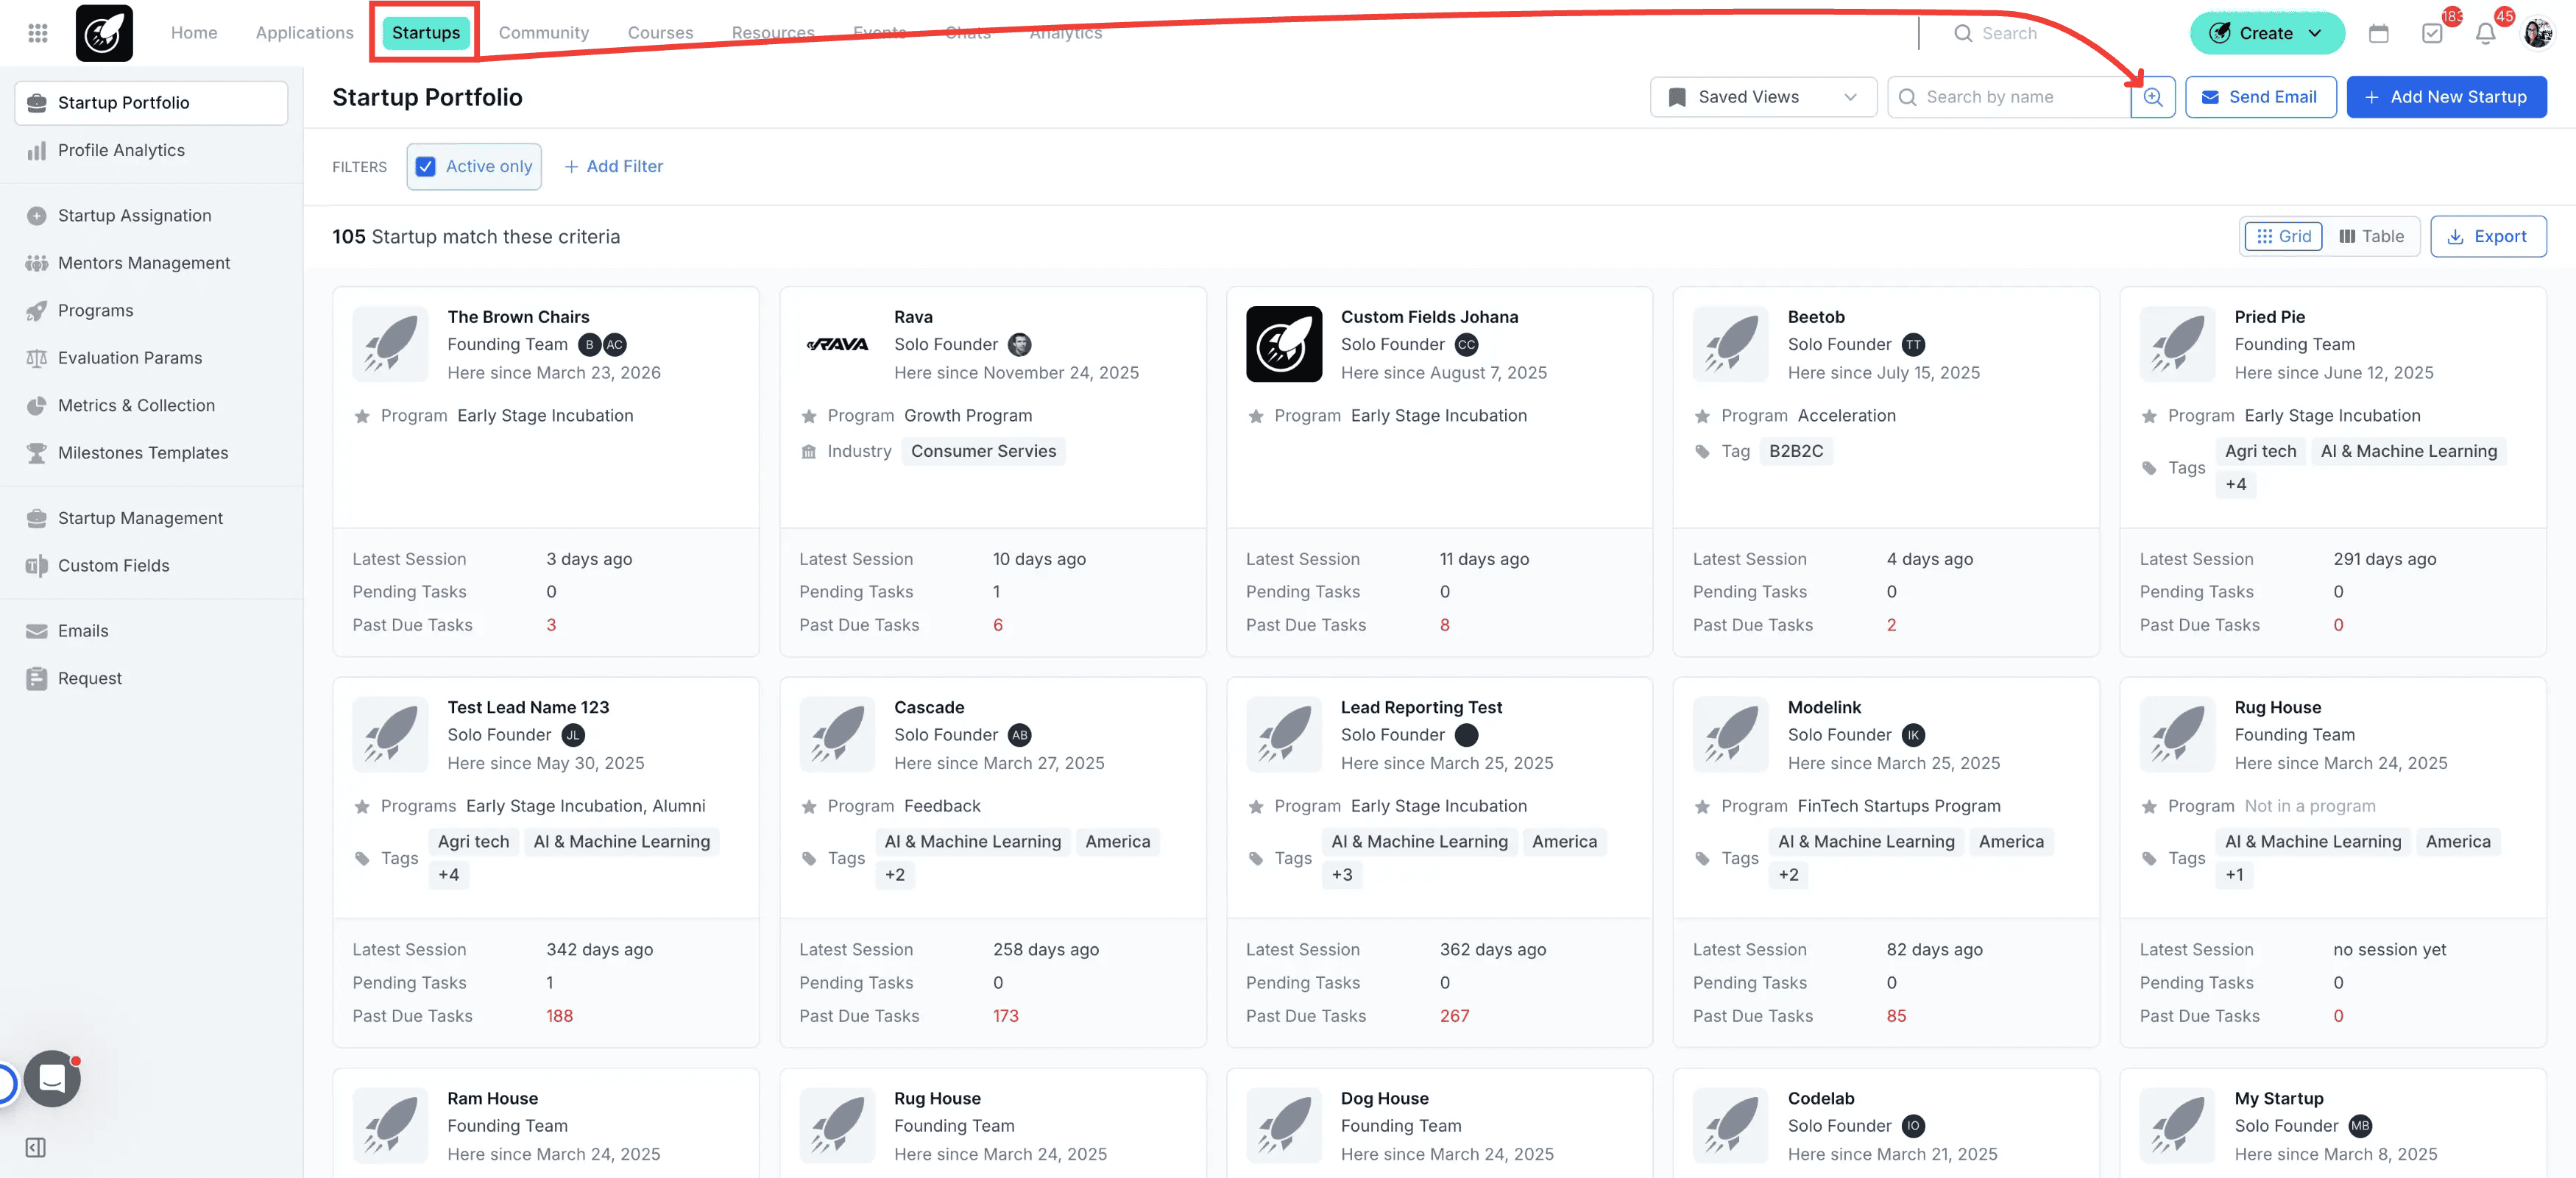Expand +2 tags on Modelink
2576x1178 pixels.
(x=1789, y=875)
